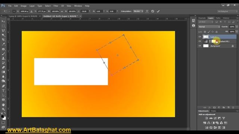Hide the Gradient Fill 1 layer
Viewport: 239px width, 134px height.
click(200, 41)
